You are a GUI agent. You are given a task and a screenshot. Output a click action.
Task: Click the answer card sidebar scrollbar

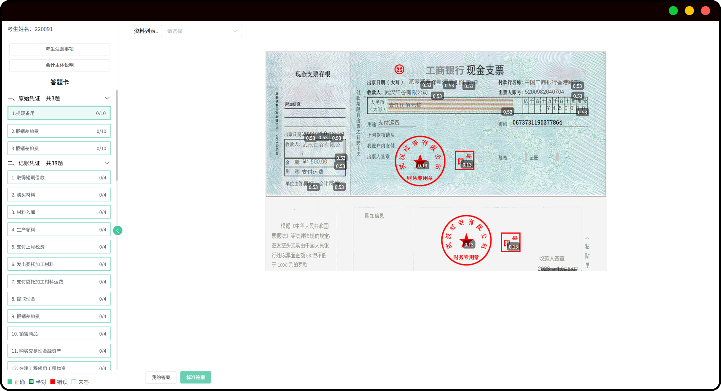[x=117, y=135]
